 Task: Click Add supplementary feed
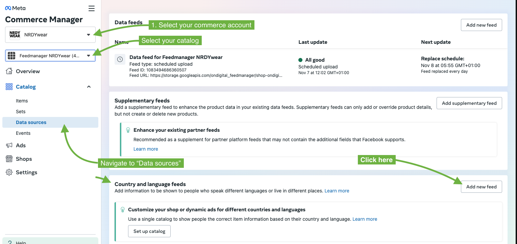click(x=469, y=103)
